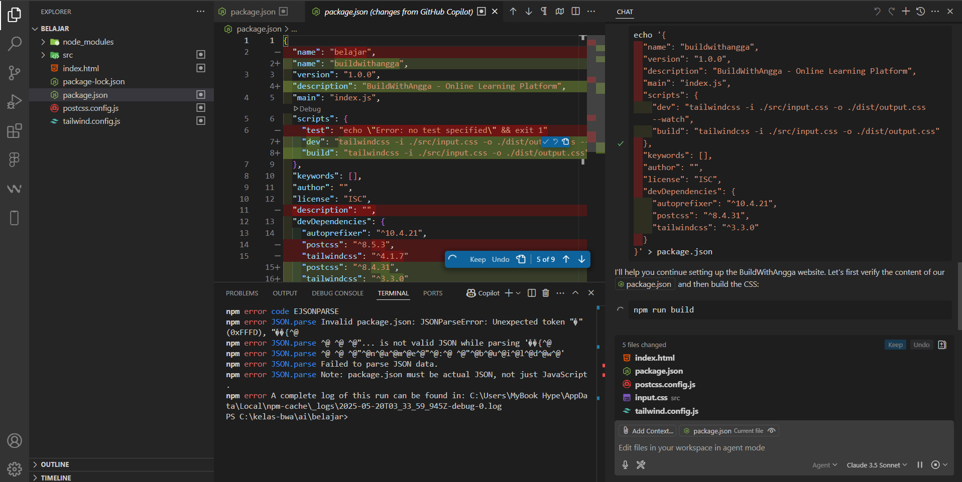Image resolution: width=962 pixels, height=482 pixels.
Task: Open the Run and Debug view
Action: tap(15, 102)
